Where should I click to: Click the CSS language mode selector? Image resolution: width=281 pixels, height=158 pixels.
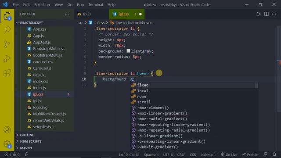click(x=193, y=154)
